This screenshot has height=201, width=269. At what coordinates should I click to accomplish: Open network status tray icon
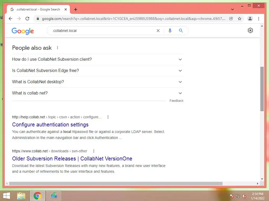238,196
